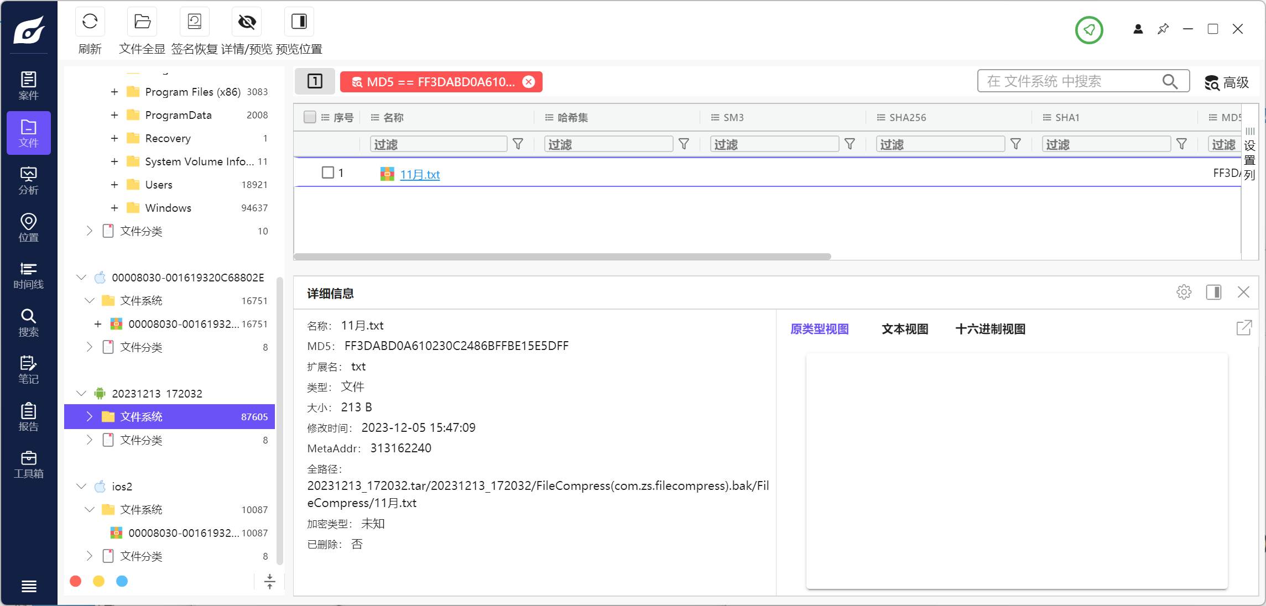Open the 文件全显 folder icon
The height and width of the screenshot is (606, 1266).
tap(142, 22)
